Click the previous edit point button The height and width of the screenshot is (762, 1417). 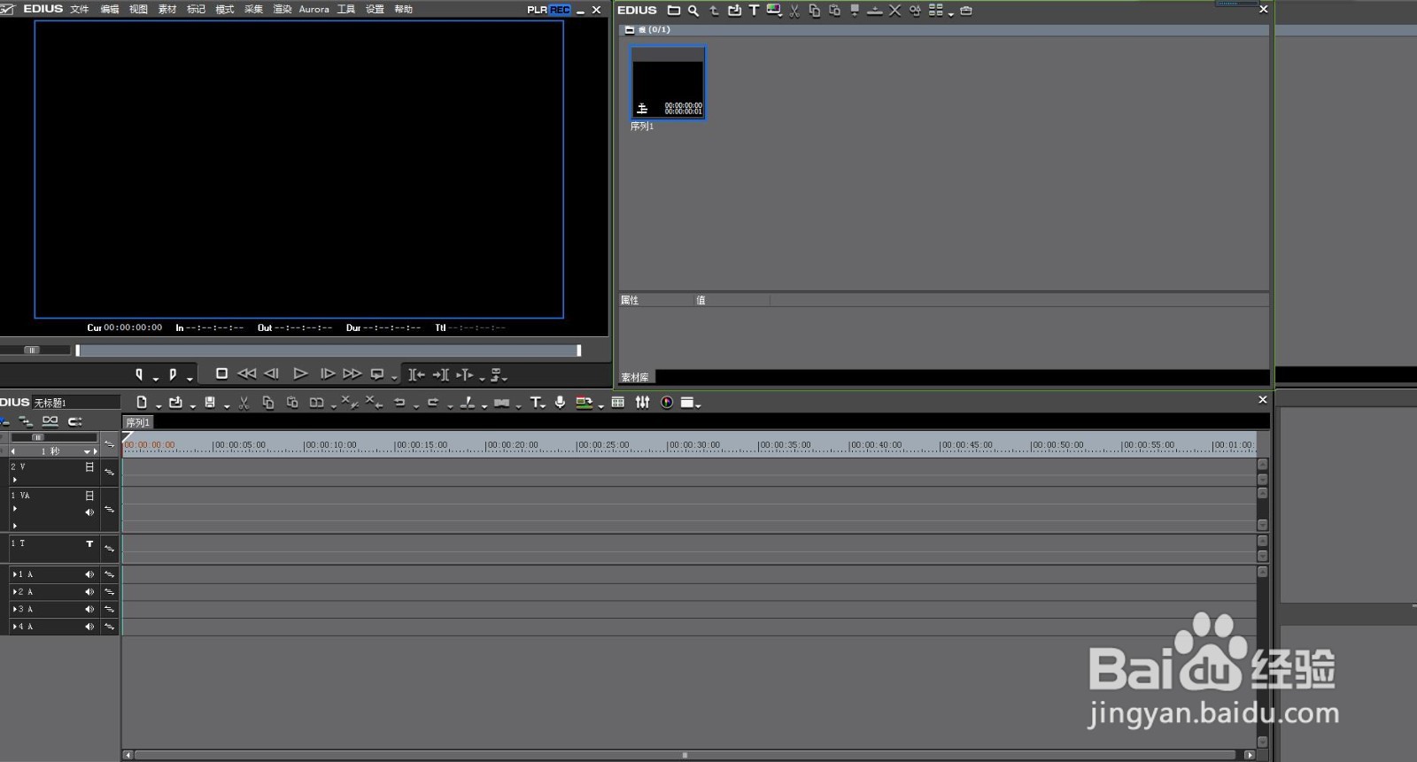[416, 374]
